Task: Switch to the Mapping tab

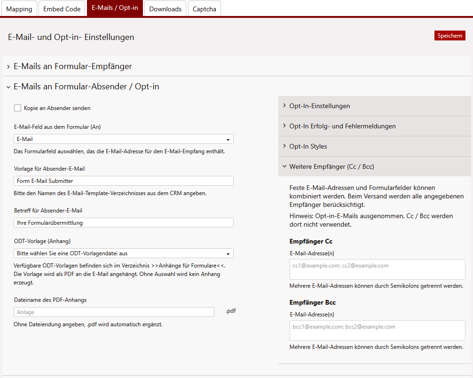Action: (19, 9)
